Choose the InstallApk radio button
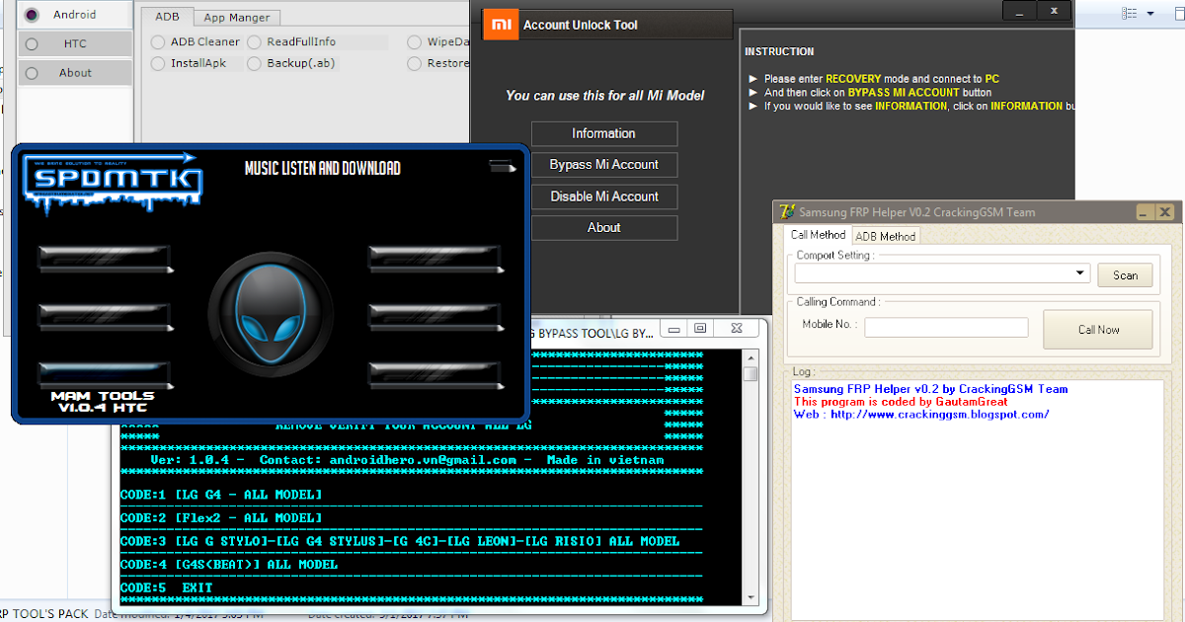The width and height of the screenshot is (1185, 622). (x=158, y=63)
